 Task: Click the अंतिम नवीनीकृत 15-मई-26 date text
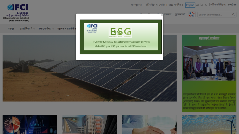(x=224, y=4)
